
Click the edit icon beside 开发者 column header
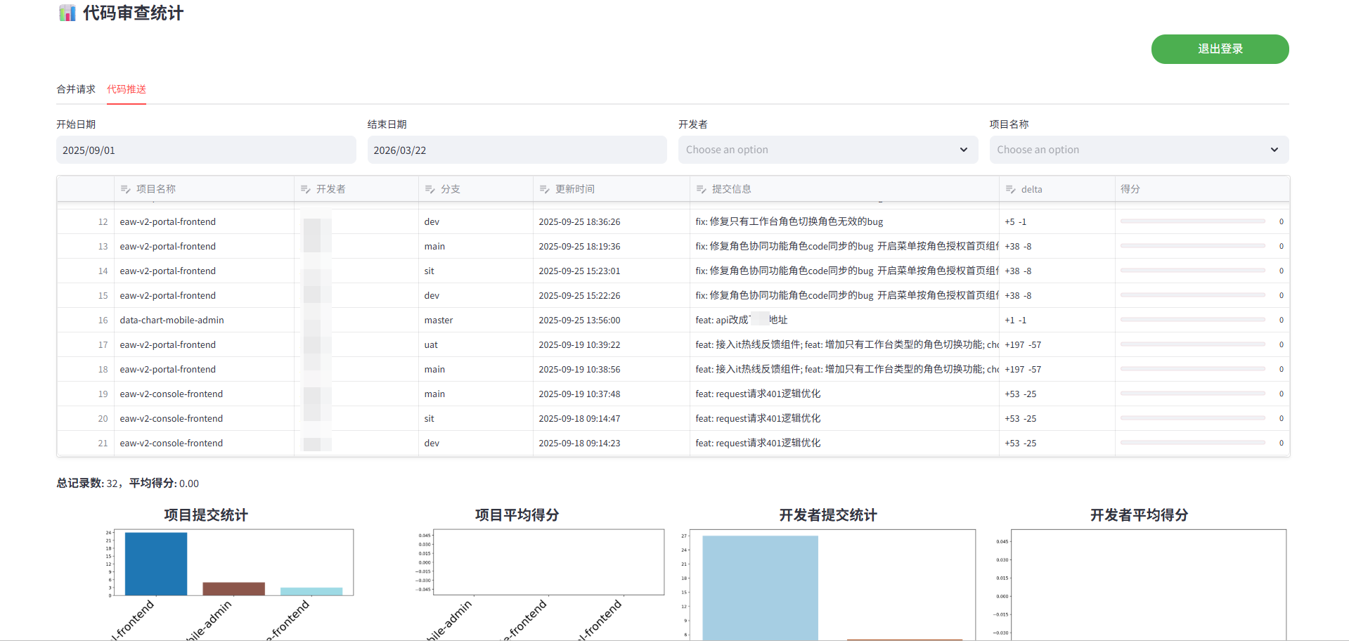306,189
